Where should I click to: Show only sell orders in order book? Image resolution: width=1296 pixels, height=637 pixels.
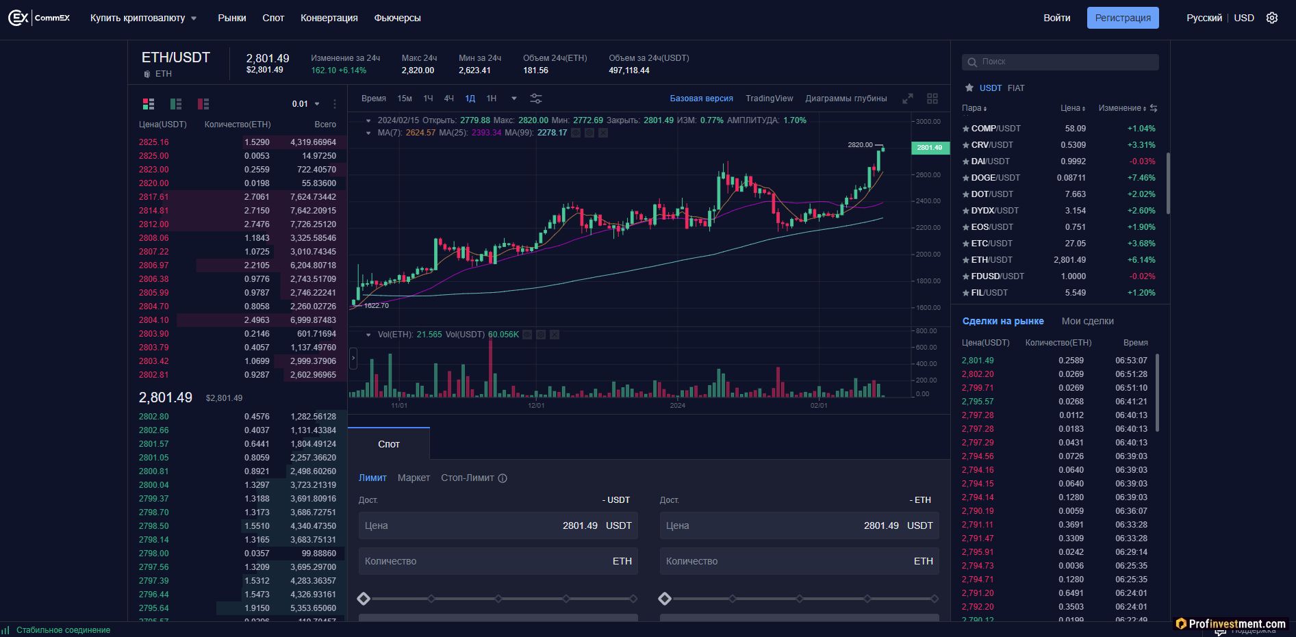(x=203, y=104)
